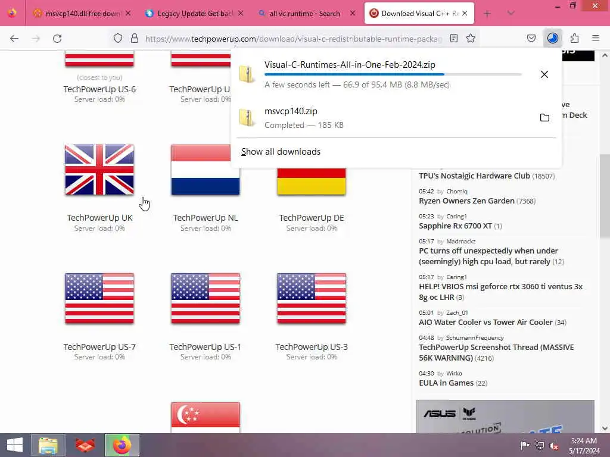Open Ryzen Owners Zen Garden thread
The image size is (610, 457).
pos(466,201)
